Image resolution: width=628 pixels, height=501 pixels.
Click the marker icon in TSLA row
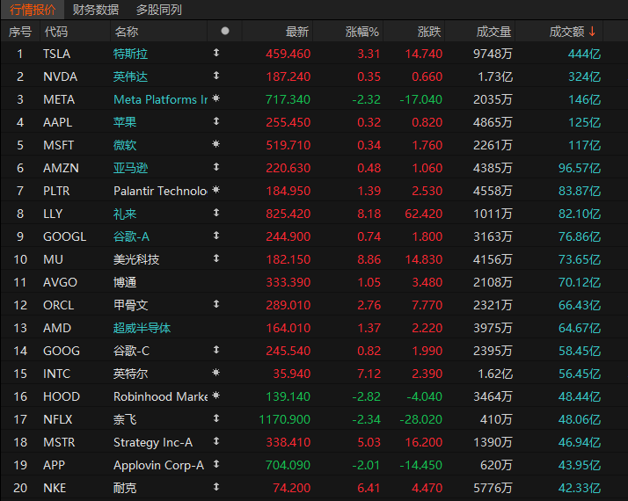pyautogui.click(x=216, y=53)
